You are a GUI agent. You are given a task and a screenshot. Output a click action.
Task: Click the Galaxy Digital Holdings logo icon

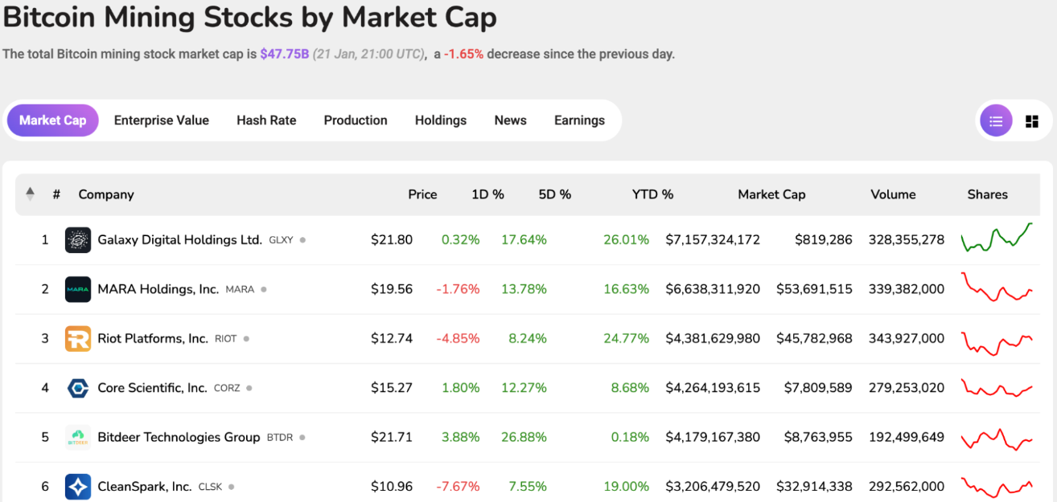tap(78, 240)
